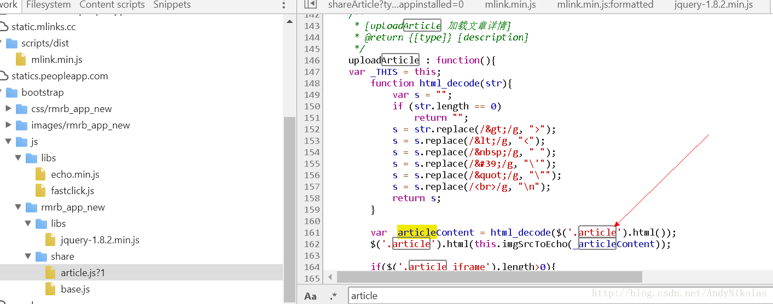Viewport: 773px width, 304px height.
Task: Expand the css/rmrb_app_new folder arrow
Action: (x=8, y=109)
